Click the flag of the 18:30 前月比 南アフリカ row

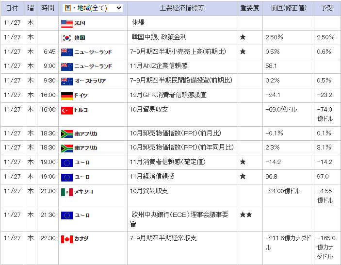67,134
